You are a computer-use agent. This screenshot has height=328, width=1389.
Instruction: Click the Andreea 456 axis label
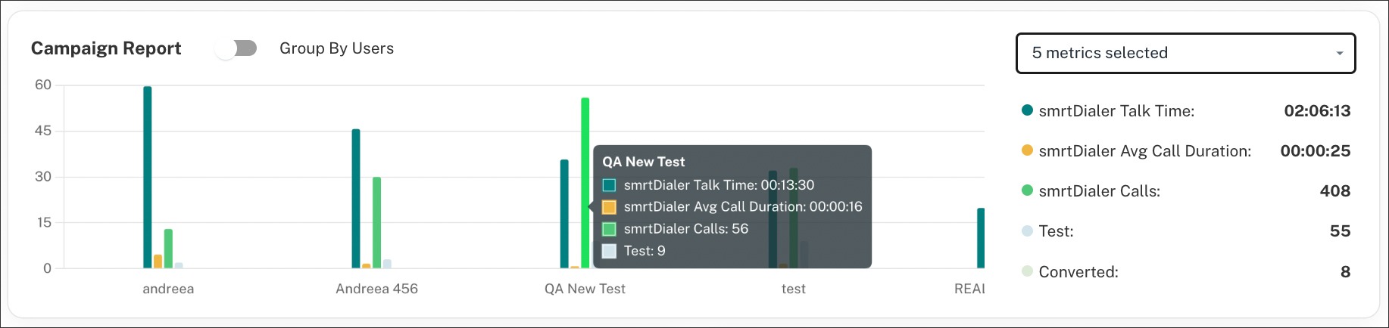(x=376, y=289)
